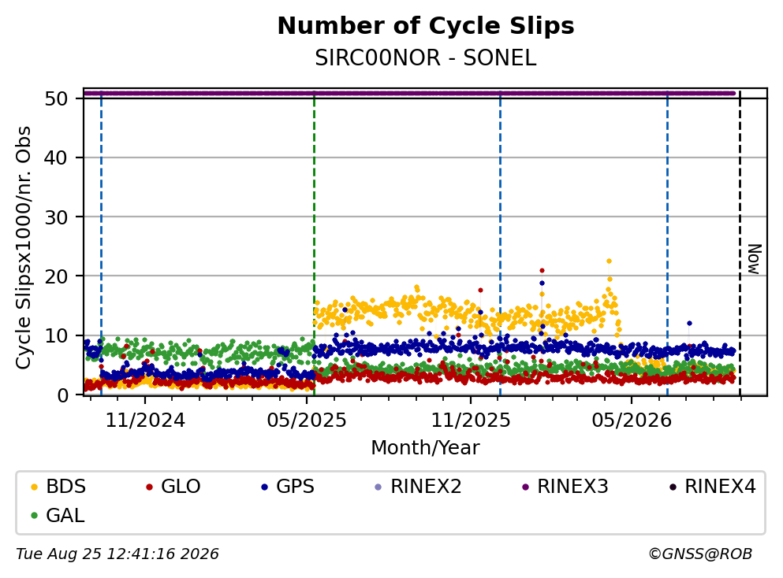Viewport: 783px width, 578px height.
Task: Select the RINEX4 legend label
Action: click(720, 486)
